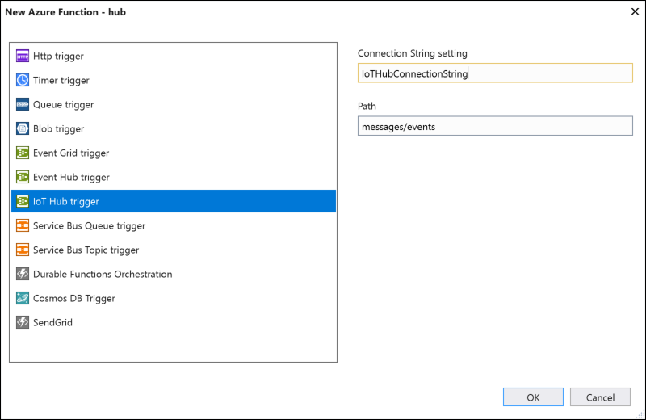The height and width of the screenshot is (420, 646).
Task: Click the dialog resize grip corner
Action: (x=641, y=415)
